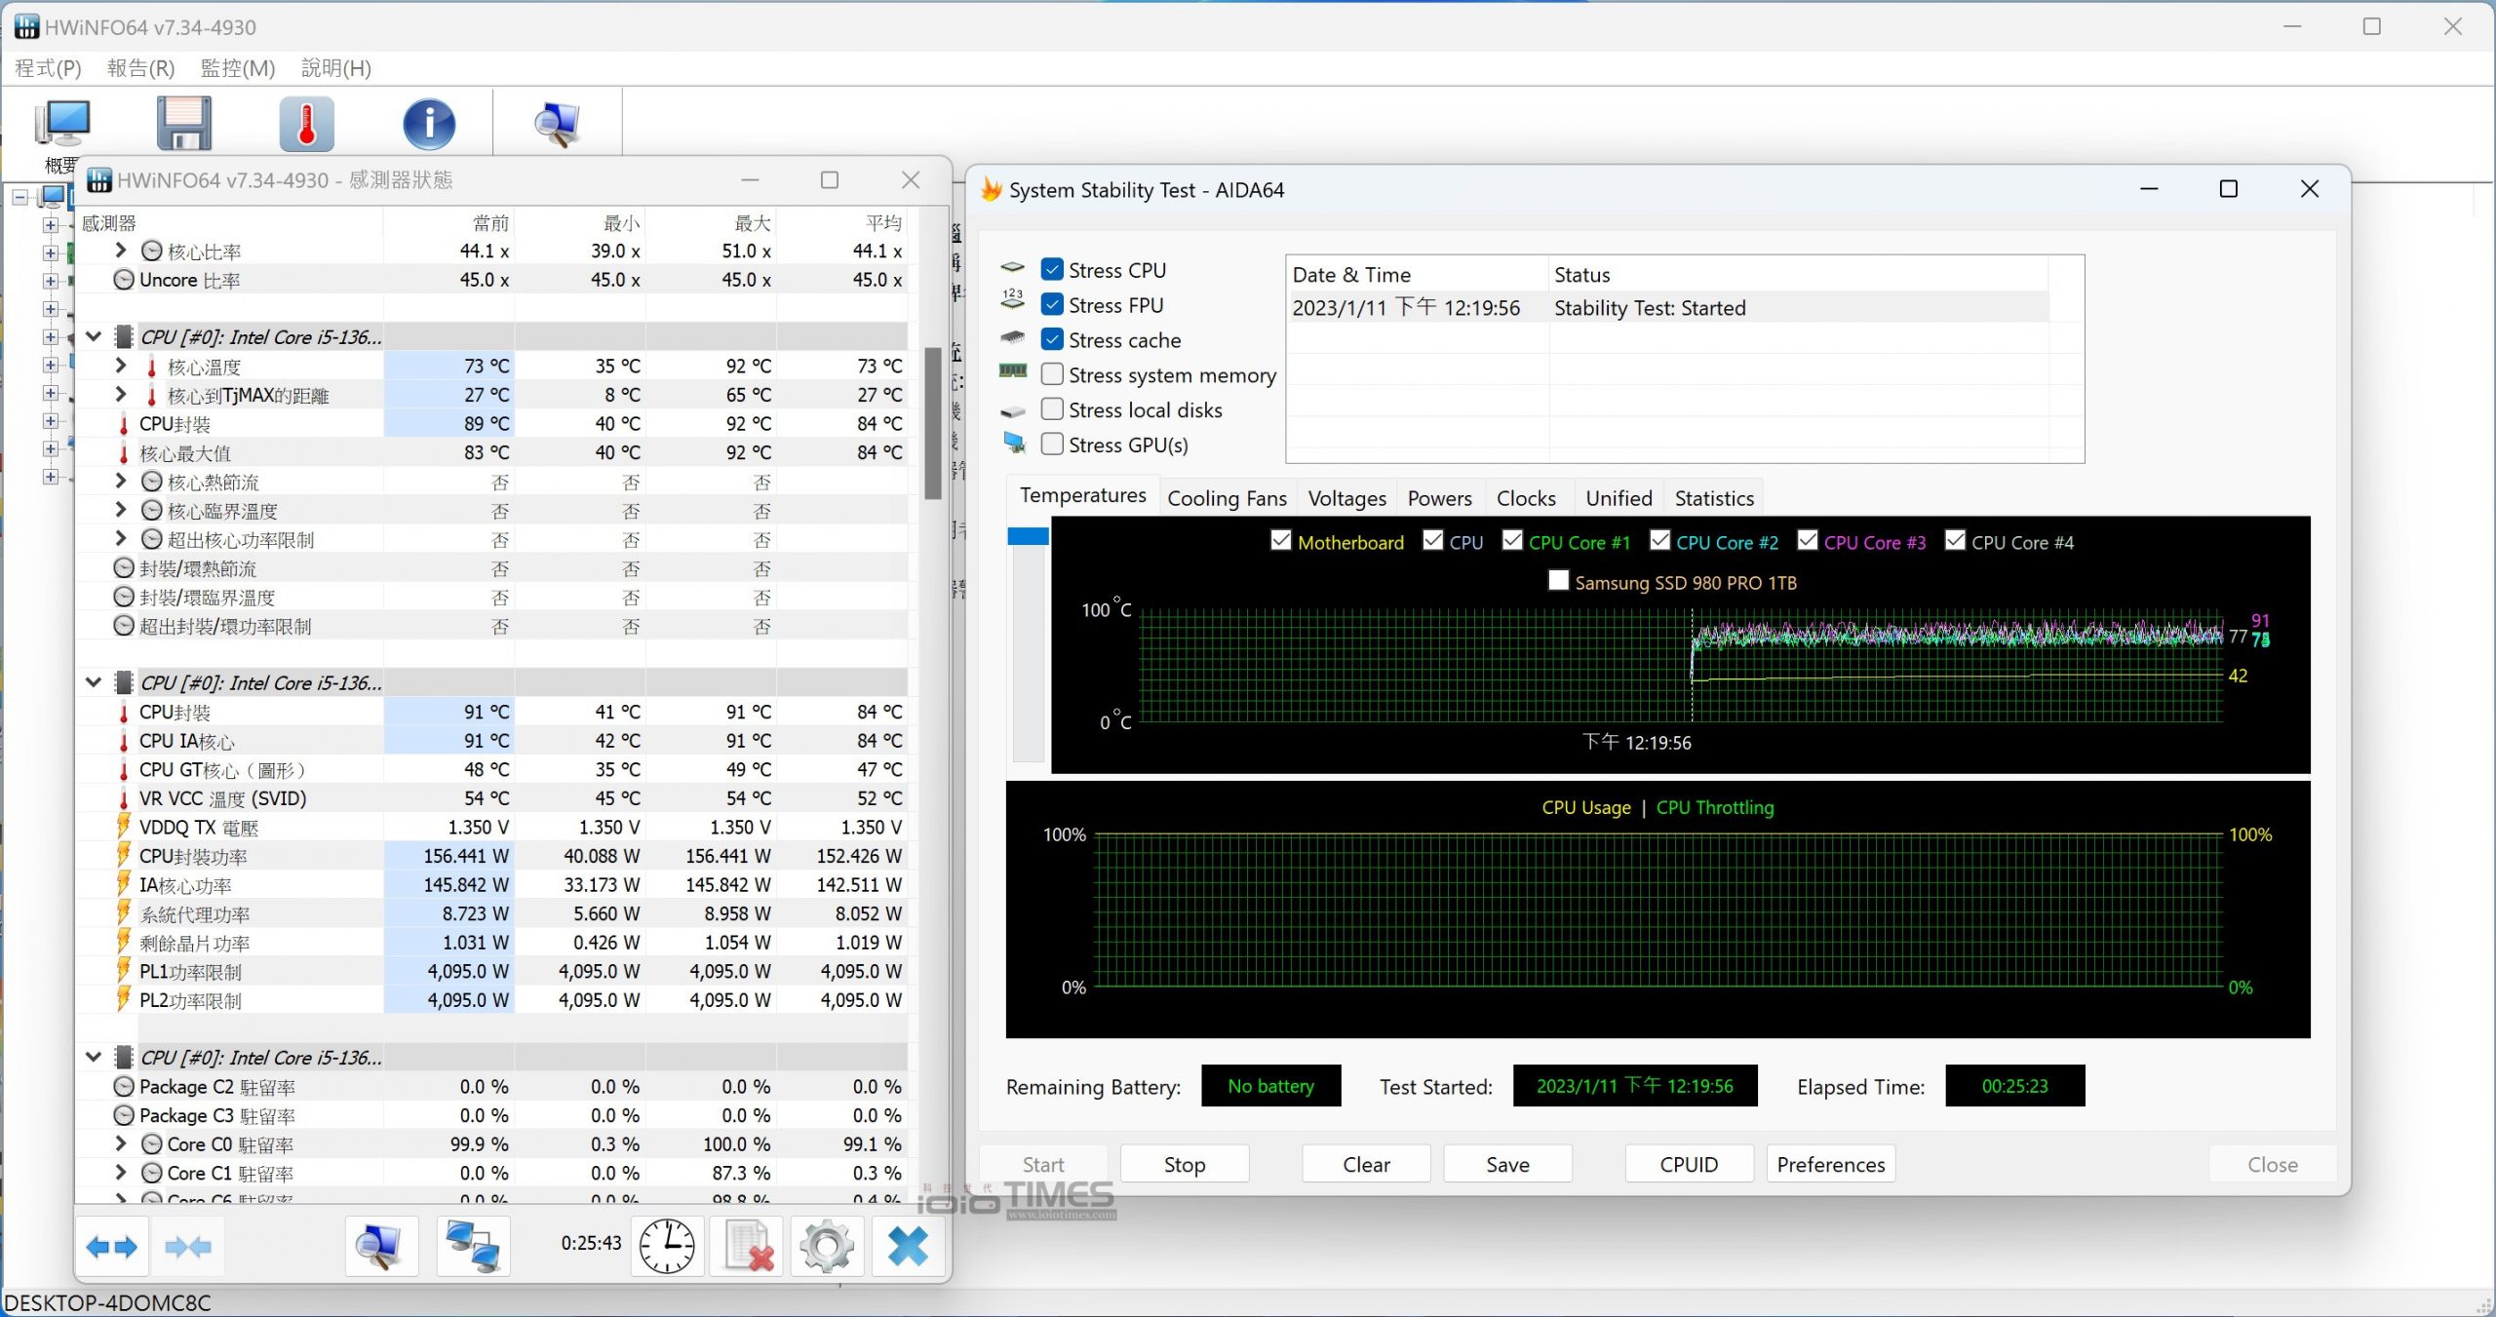This screenshot has height=1317, width=2496.
Task: Open the 說明(H) menu
Action: [x=336, y=68]
